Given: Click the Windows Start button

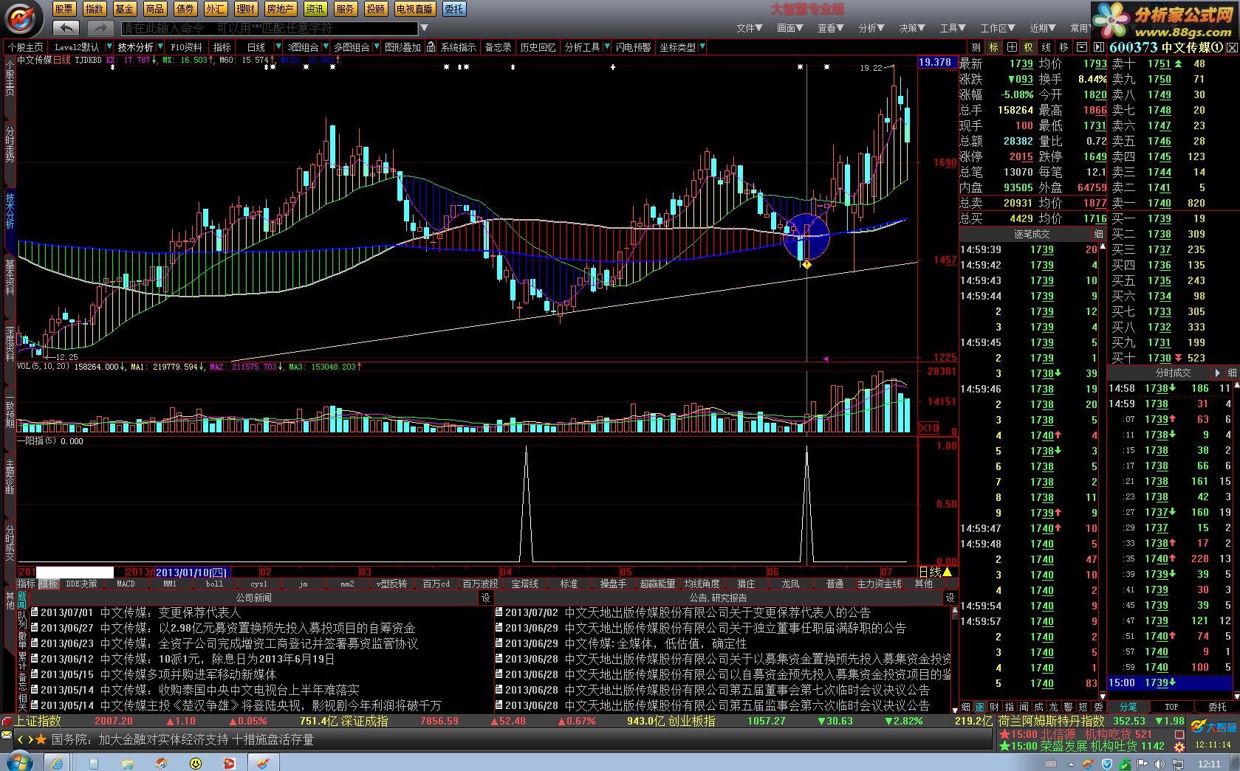Looking at the screenshot, I should click(18, 762).
